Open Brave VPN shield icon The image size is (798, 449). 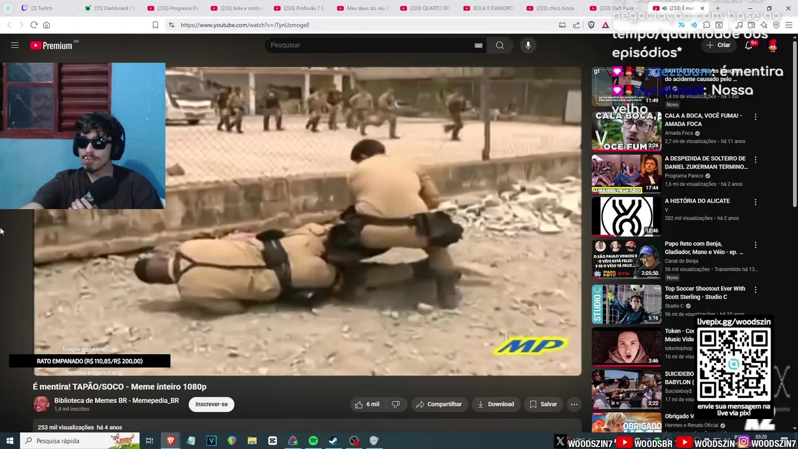point(776,25)
